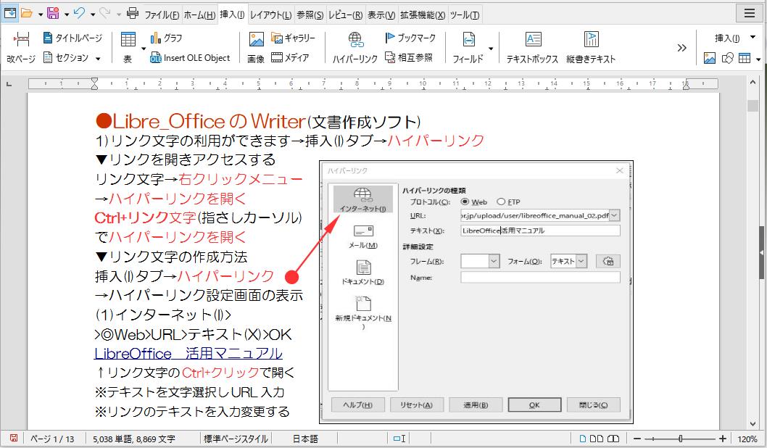
Task: Click the Redo arrow icon
Action: point(104,13)
